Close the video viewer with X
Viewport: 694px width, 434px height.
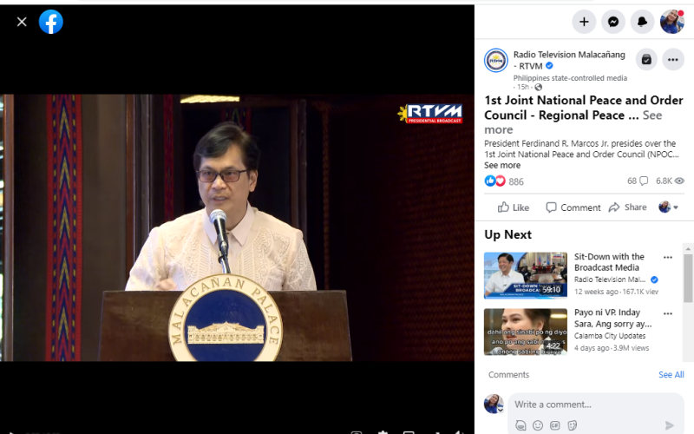(x=22, y=22)
